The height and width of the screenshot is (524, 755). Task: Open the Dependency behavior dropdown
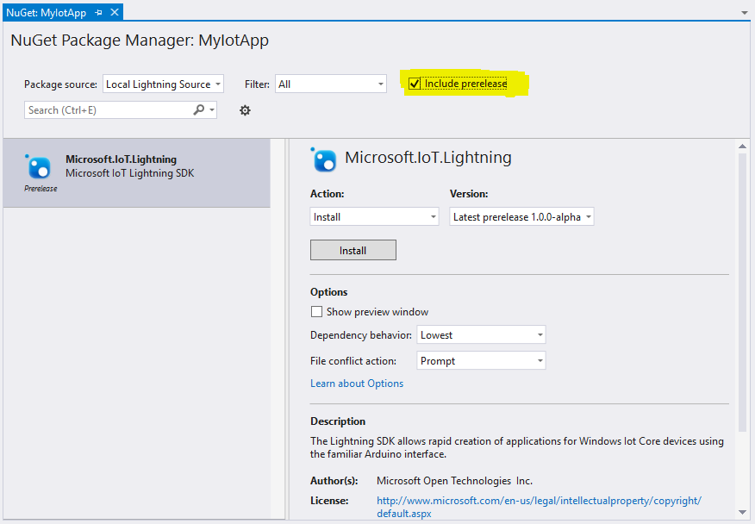(x=481, y=334)
